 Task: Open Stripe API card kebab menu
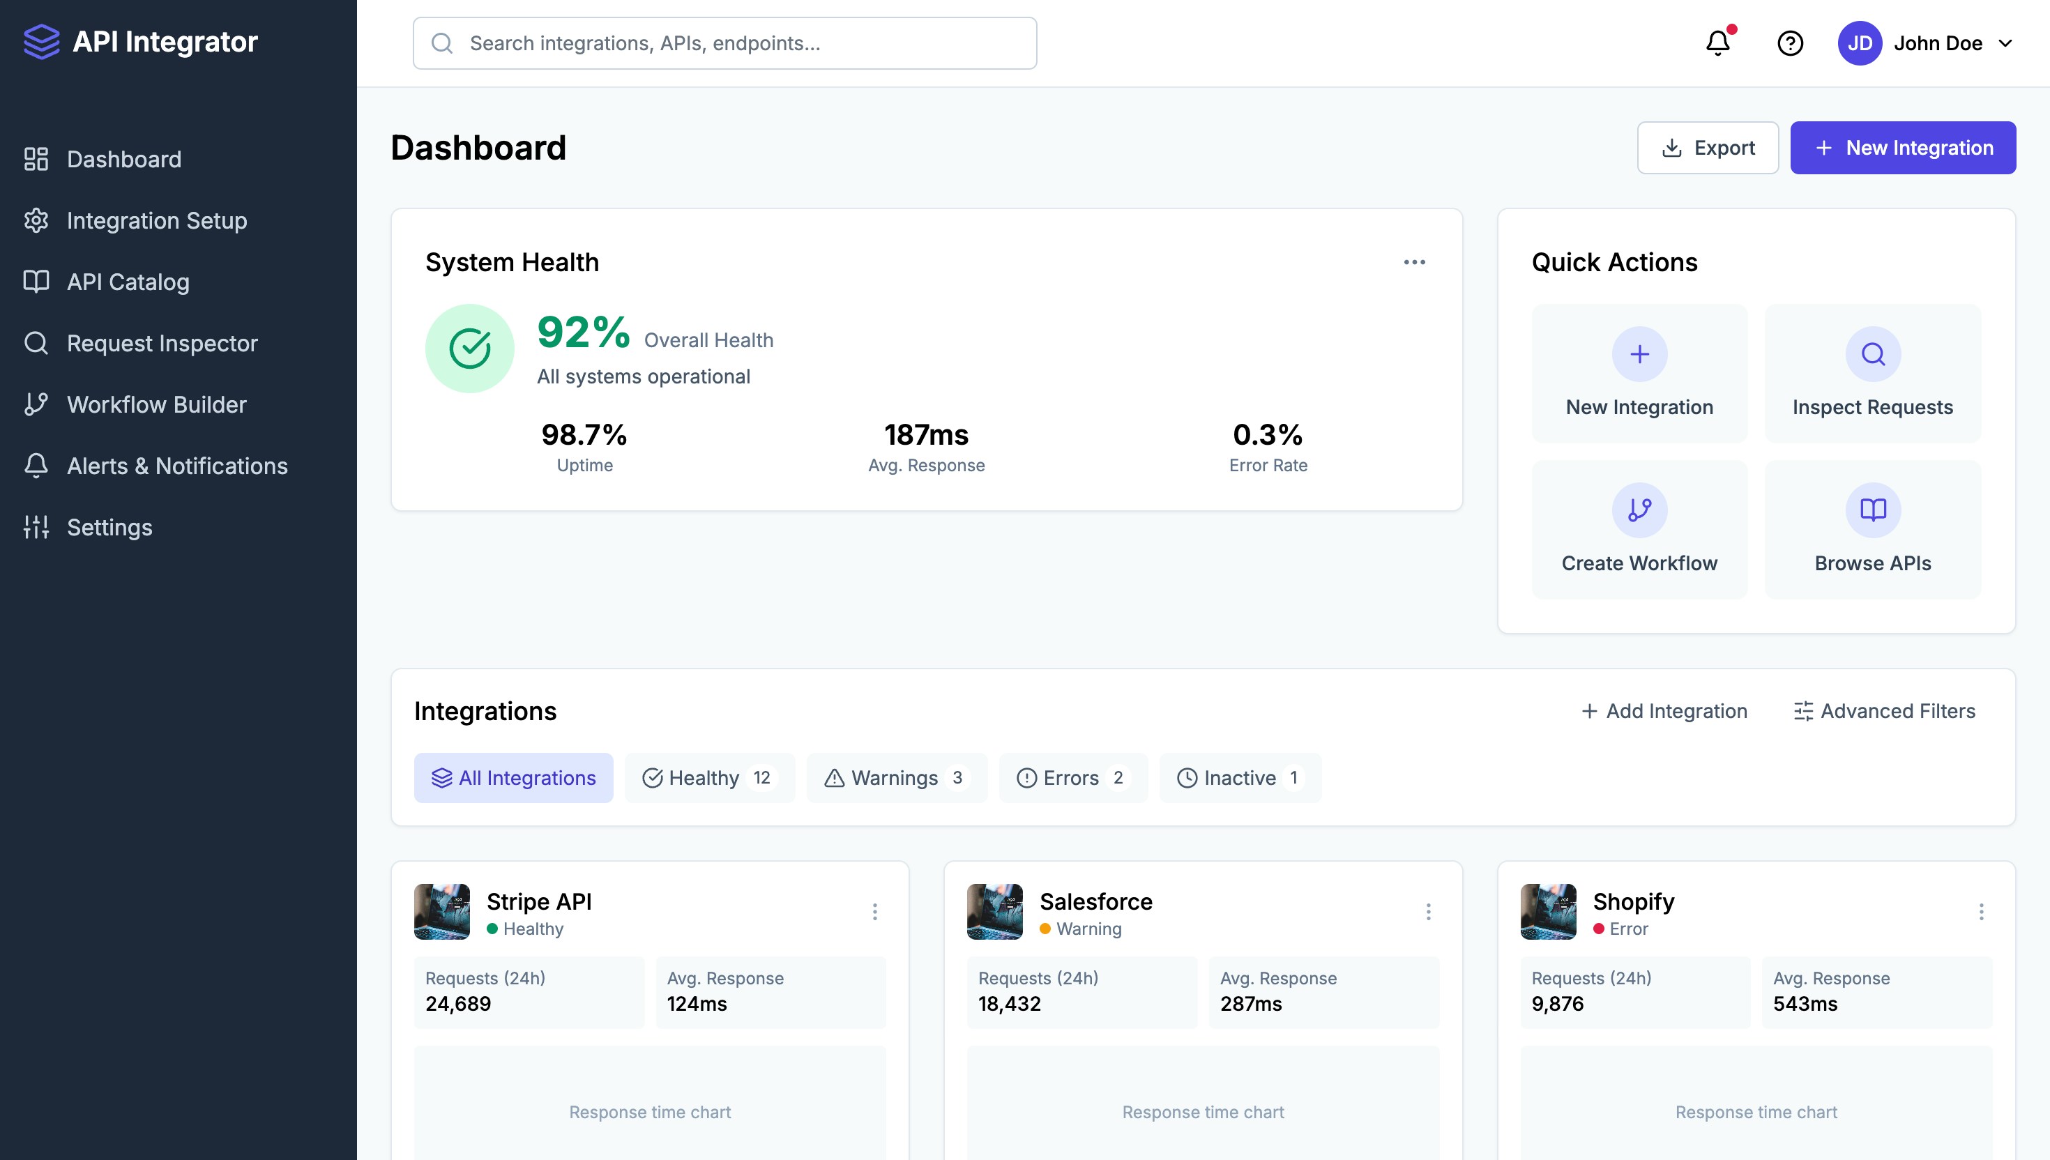pos(874,911)
